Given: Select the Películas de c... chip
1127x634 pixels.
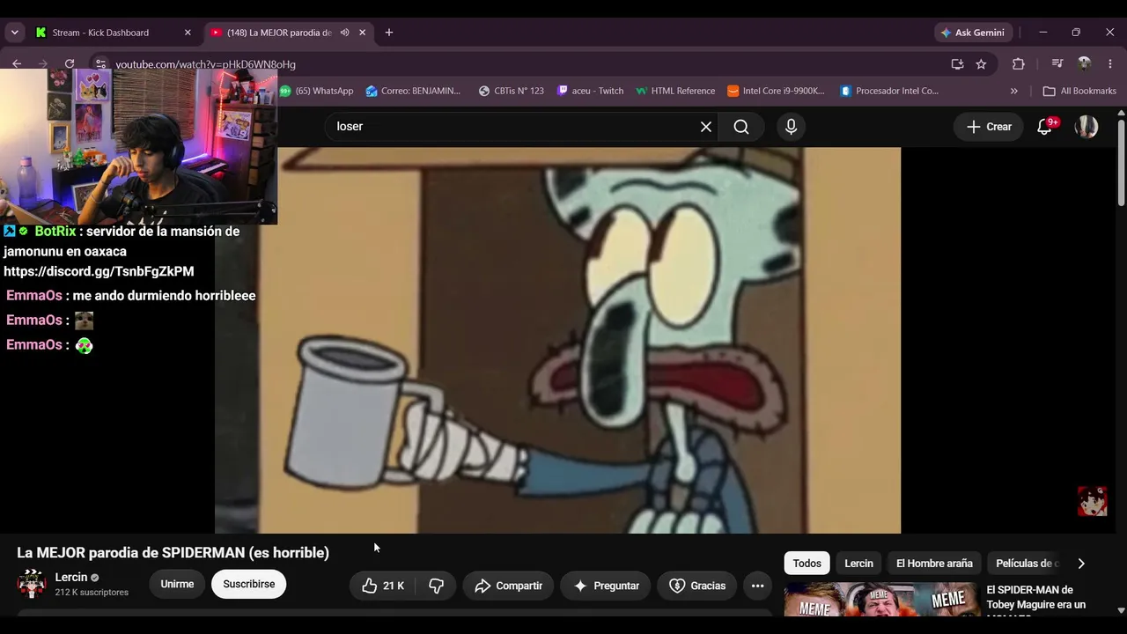Looking at the screenshot, I should tap(1026, 564).
